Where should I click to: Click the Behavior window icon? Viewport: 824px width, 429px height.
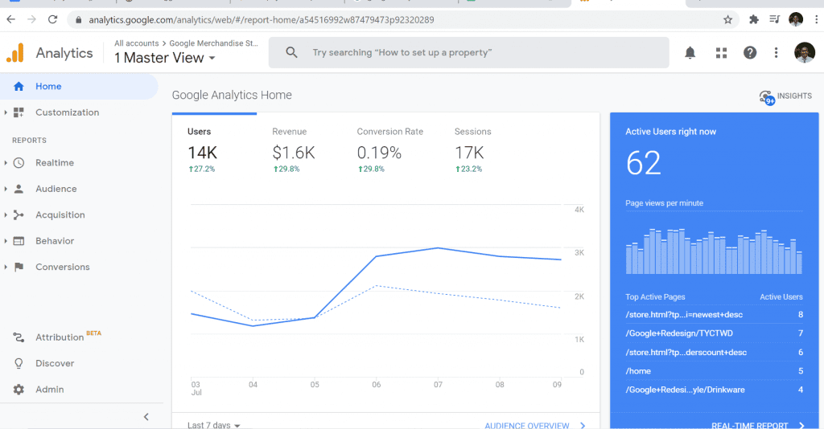click(x=19, y=241)
